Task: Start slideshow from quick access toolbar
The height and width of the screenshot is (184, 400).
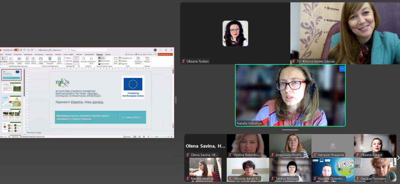Action: (x=32, y=50)
